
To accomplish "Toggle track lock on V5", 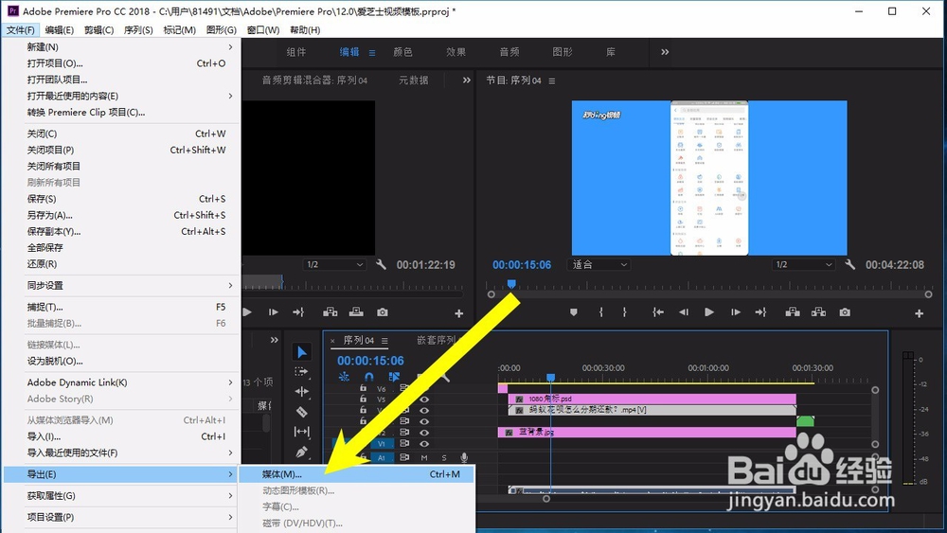I will coord(363,399).
